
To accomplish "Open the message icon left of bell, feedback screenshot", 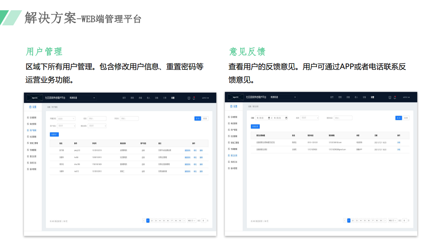I will click(x=390, y=97).
